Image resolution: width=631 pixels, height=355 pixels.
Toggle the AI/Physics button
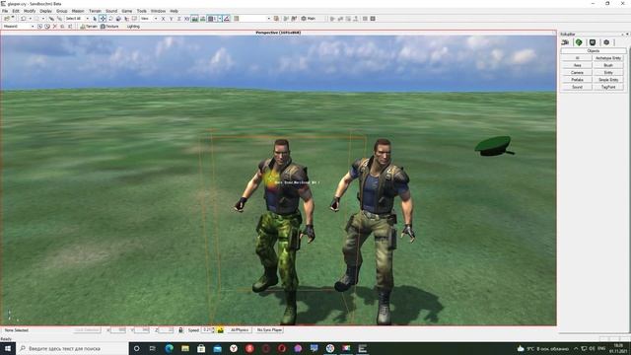(x=240, y=330)
